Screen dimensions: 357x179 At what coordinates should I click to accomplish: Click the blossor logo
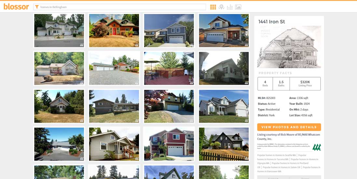tap(16, 7)
